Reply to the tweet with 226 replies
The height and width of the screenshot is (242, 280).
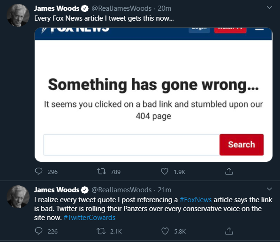click(38, 231)
